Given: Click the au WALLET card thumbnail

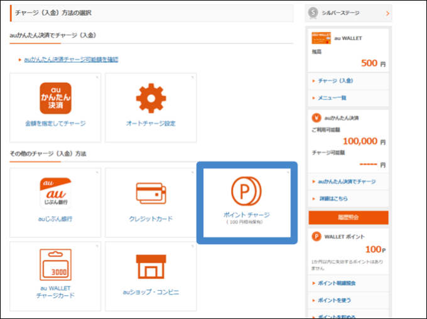Looking at the screenshot, I should pyautogui.click(x=322, y=38).
